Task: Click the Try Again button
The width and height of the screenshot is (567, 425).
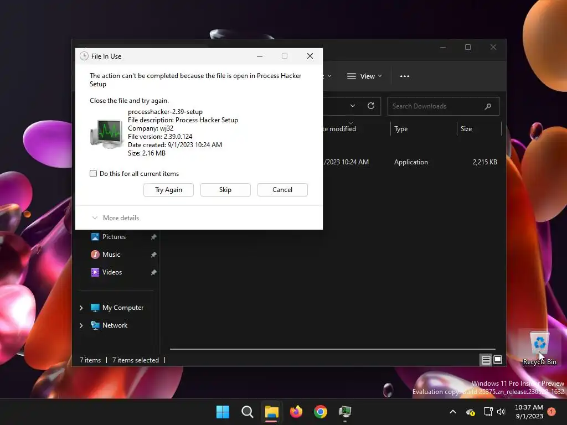Action: pos(168,190)
